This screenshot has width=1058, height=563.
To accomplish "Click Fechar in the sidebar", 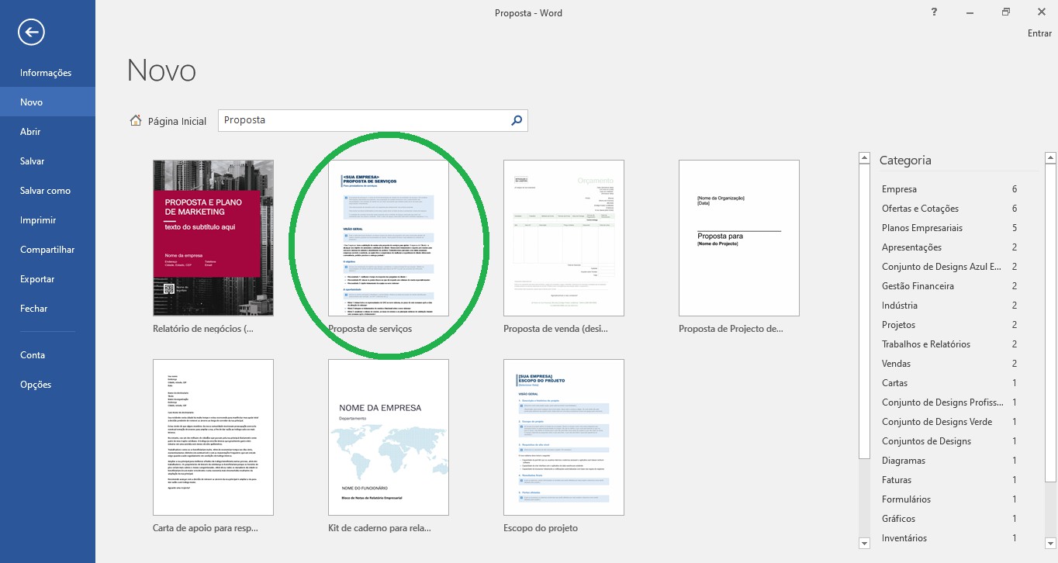I will click(x=47, y=309).
